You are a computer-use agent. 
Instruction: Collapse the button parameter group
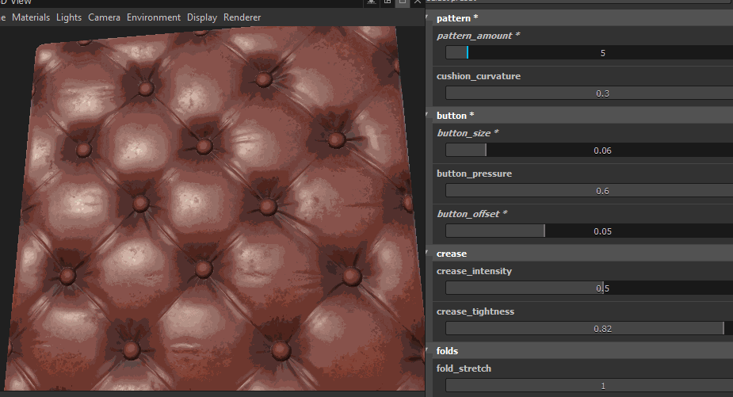(x=427, y=115)
